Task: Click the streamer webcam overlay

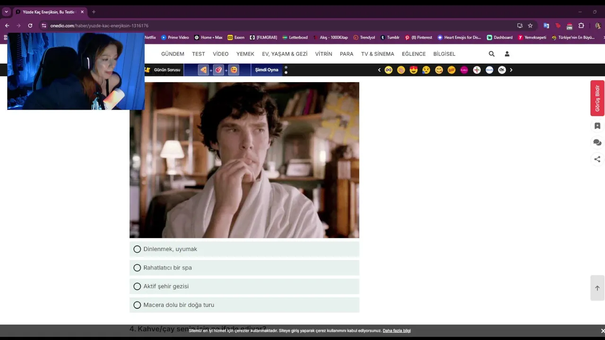Action: click(76, 71)
